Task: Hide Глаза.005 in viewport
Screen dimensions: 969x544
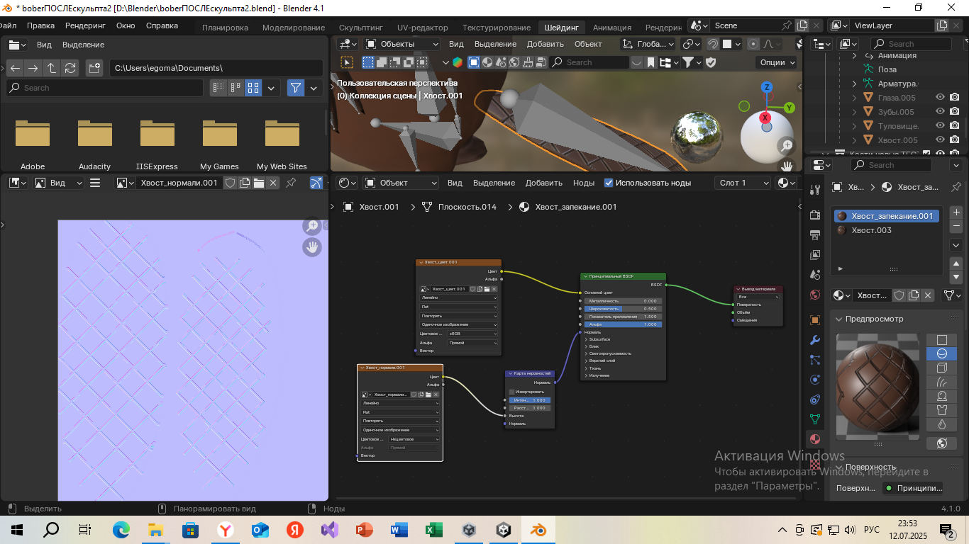Action: (x=941, y=98)
